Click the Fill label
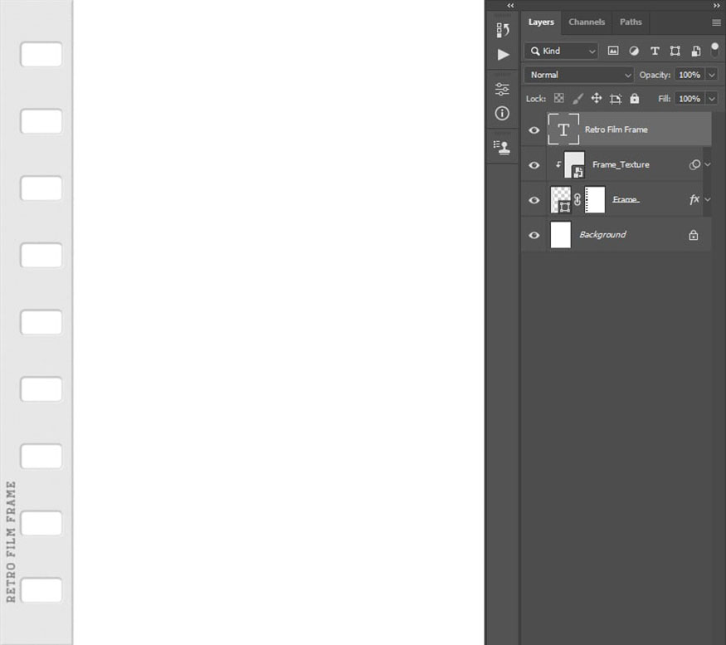726x645 pixels. pos(664,99)
